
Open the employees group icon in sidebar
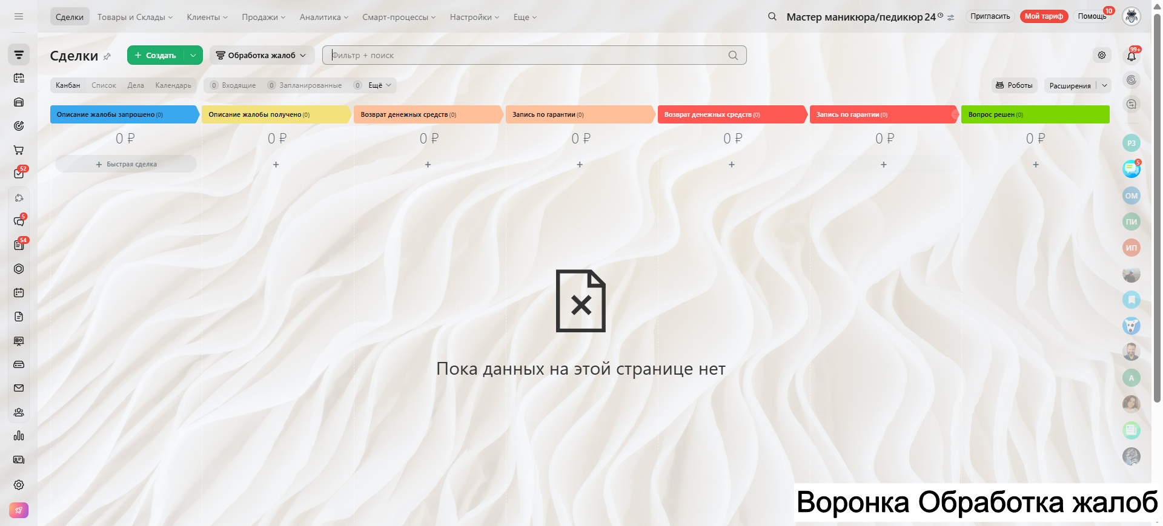pyautogui.click(x=19, y=412)
